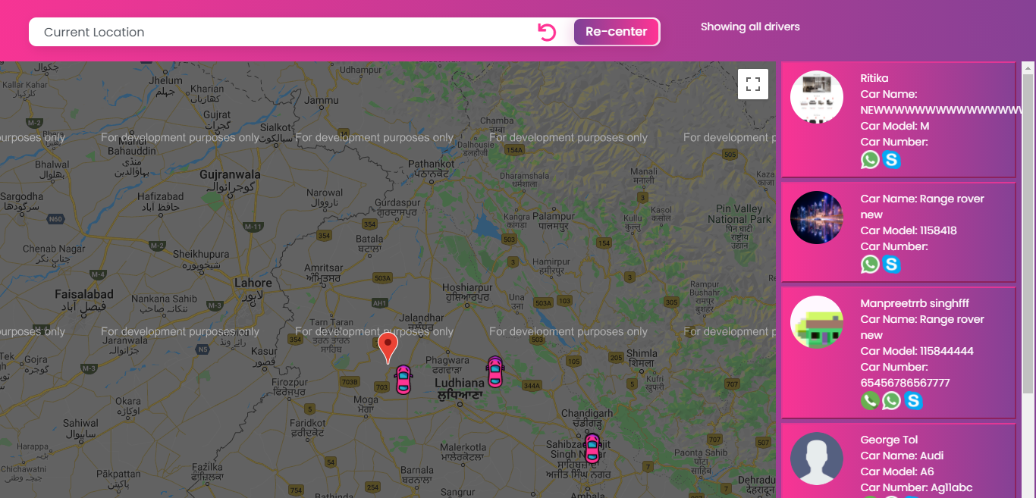Call Manpreetrrb singhfff using the phone icon

tap(870, 401)
